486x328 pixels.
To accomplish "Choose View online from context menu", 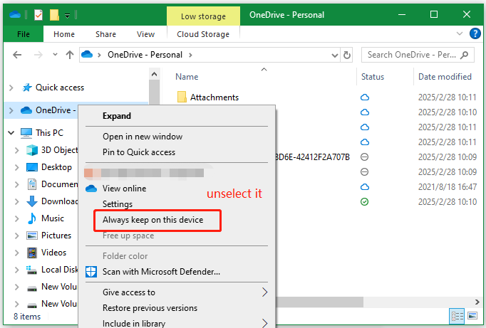I will click(124, 189).
